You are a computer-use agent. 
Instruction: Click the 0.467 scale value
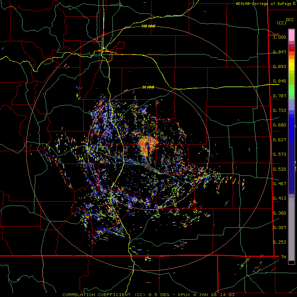280,184
